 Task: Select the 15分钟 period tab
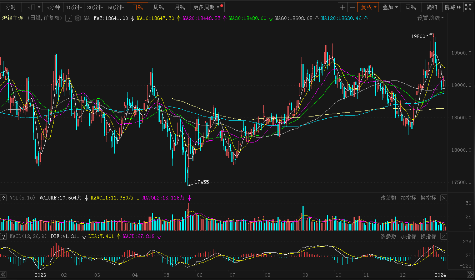[74, 7]
